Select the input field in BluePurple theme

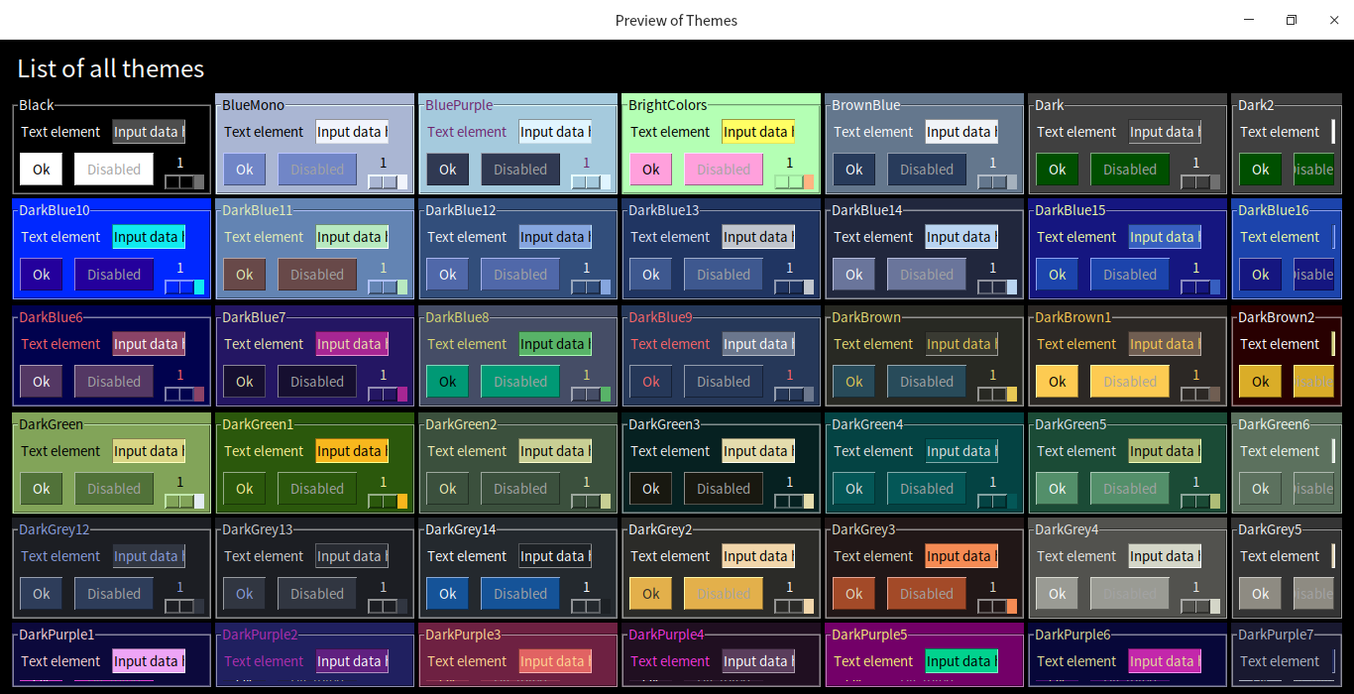(x=554, y=131)
